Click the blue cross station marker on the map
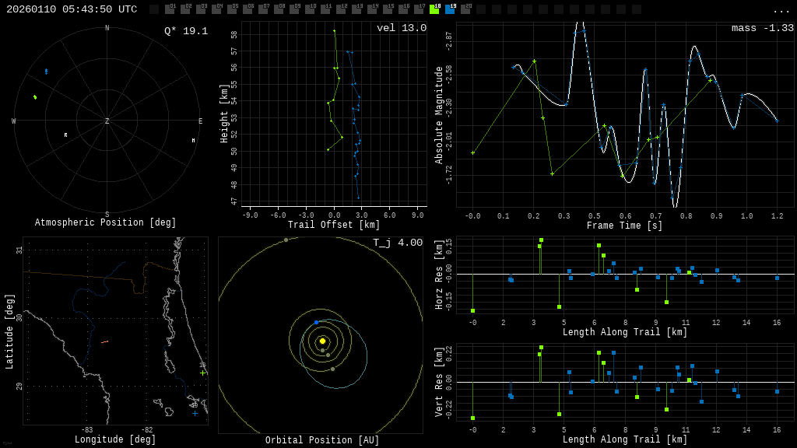The width and height of the screenshot is (797, 448). click(195, 413)
